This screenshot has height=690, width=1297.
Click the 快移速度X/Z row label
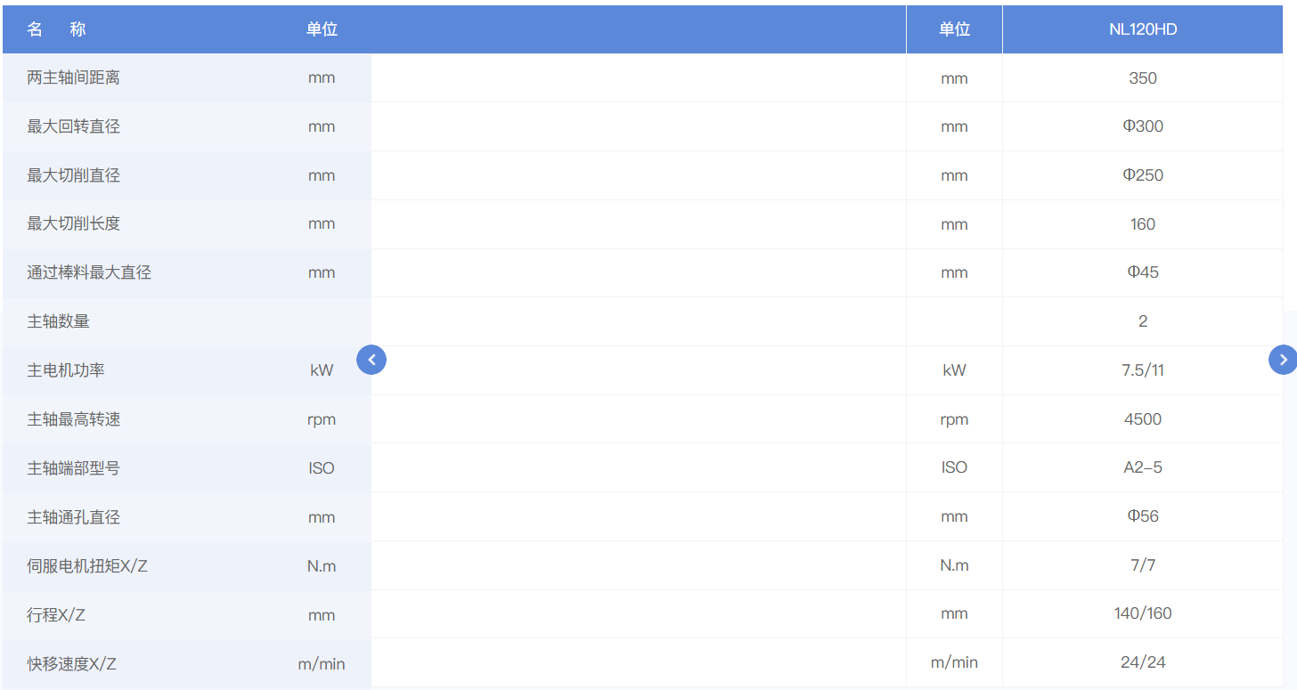click(71, 663)
